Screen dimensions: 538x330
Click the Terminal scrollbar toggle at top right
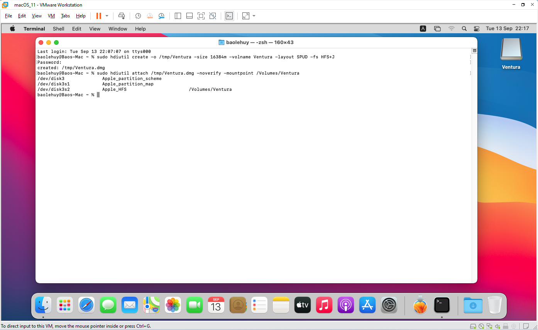pyautogui.click(x=475, y=51)
